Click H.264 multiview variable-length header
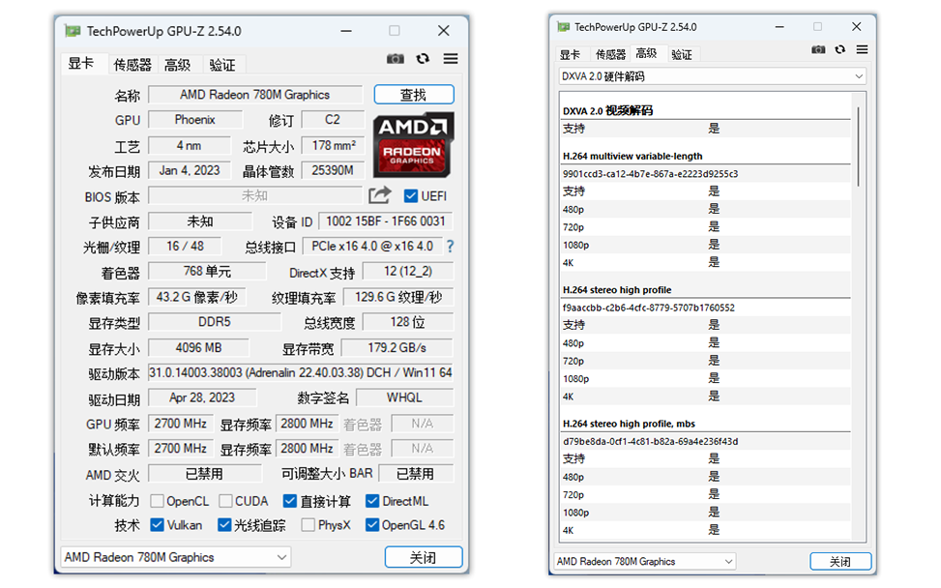 (x=632, y=156)
